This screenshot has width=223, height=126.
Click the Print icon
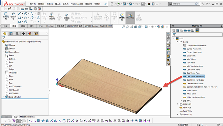click(x=130, y=4)
